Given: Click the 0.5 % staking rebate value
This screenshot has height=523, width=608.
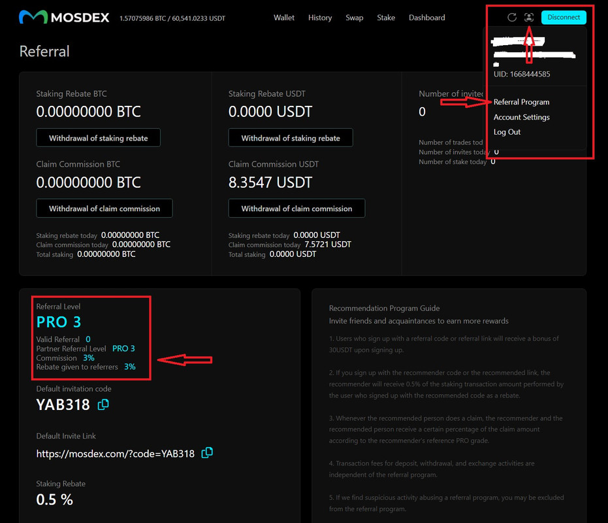Looking at the screenshot, I should (54, 499).
